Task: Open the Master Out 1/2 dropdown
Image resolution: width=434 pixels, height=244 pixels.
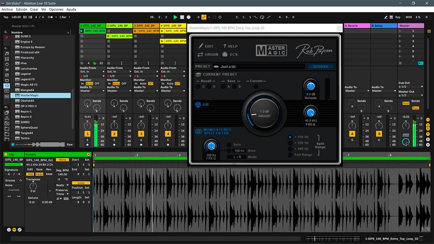Action: (410, 95)
